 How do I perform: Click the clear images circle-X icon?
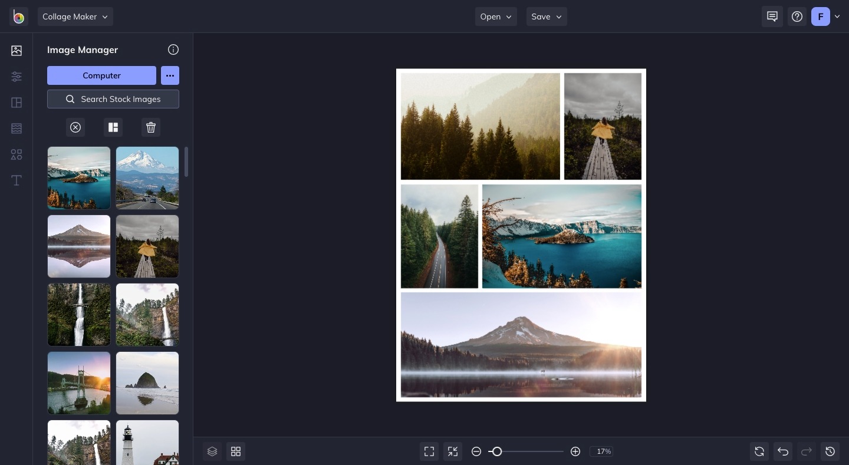pyautogui.click(x=75, y=127)
